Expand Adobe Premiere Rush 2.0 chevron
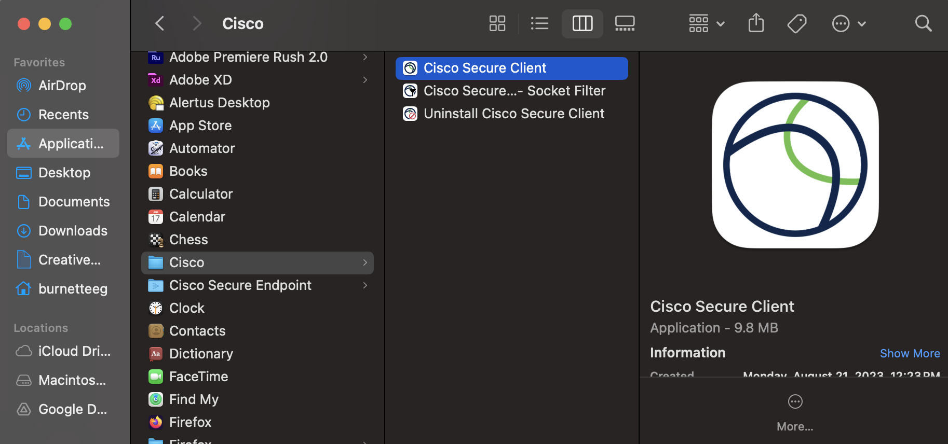Image resolution: width=948 pixels, height=444 pixels. pos(365,57)
